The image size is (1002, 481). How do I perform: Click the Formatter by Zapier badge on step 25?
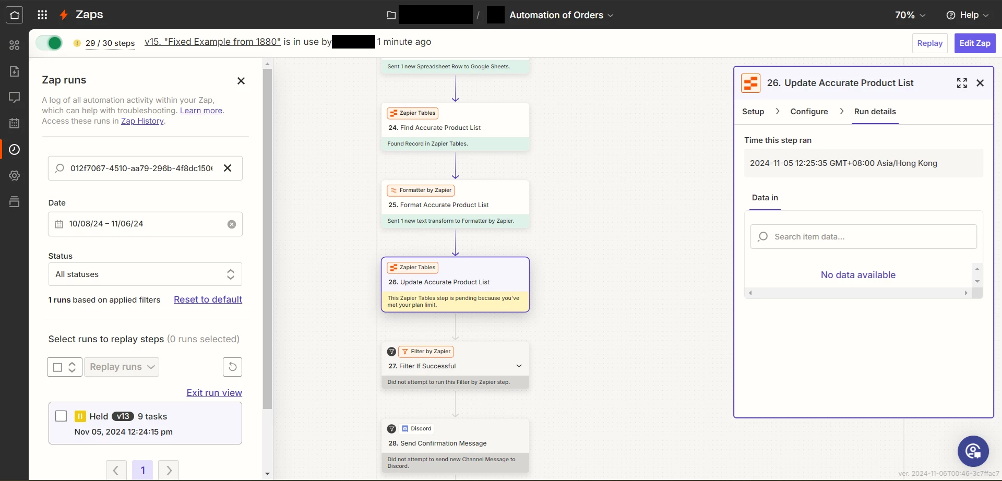(x=421, y=190)
